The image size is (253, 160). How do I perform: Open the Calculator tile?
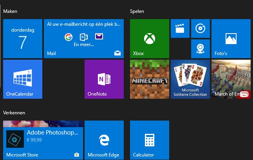point(150,140)
